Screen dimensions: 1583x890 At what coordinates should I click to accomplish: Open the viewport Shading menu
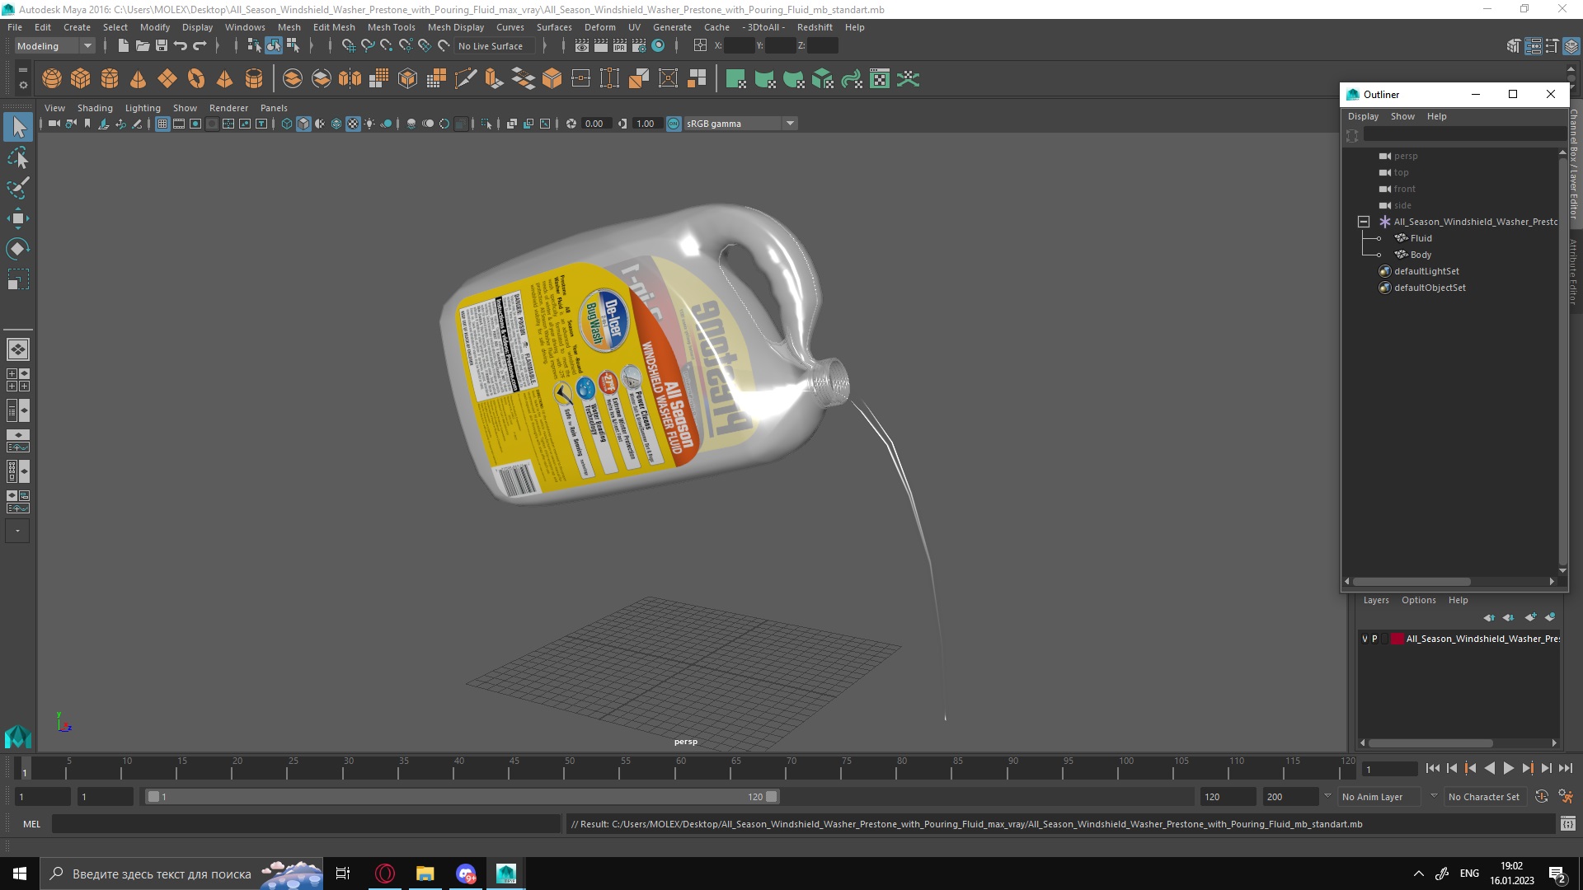coord(95,108)
